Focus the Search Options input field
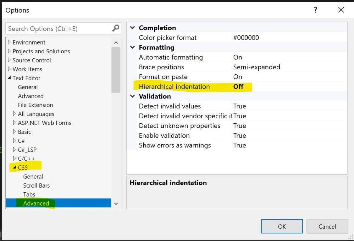Screen dimensions: 354x241 tap(58, 29)
